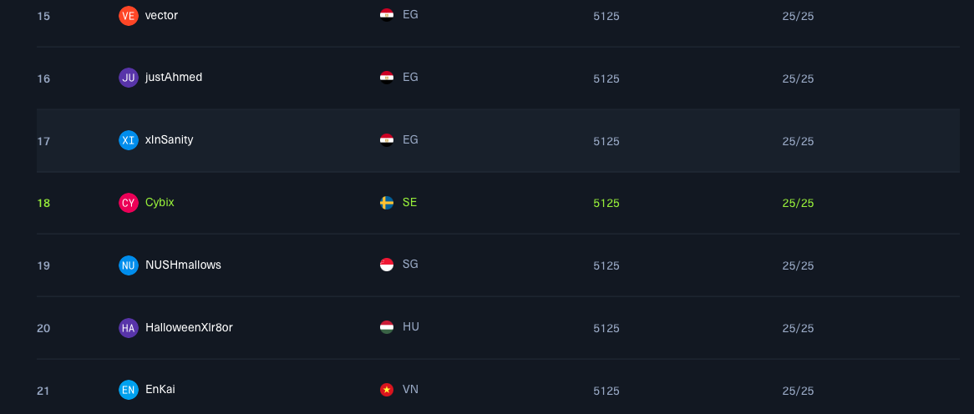Click vector's orange VE avatar
Image resolution: width=974 pixels, height=414 pixels.
coord(128,16)
